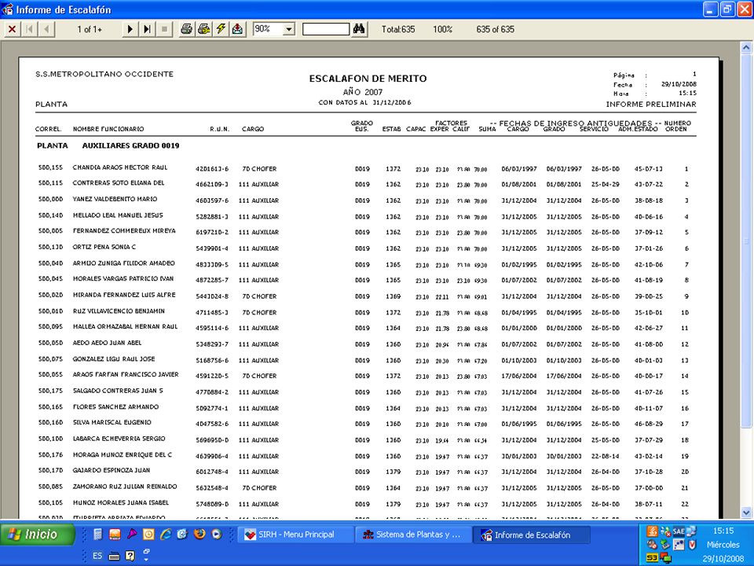
Task: Click the search text input box
Action: [325, 29]
